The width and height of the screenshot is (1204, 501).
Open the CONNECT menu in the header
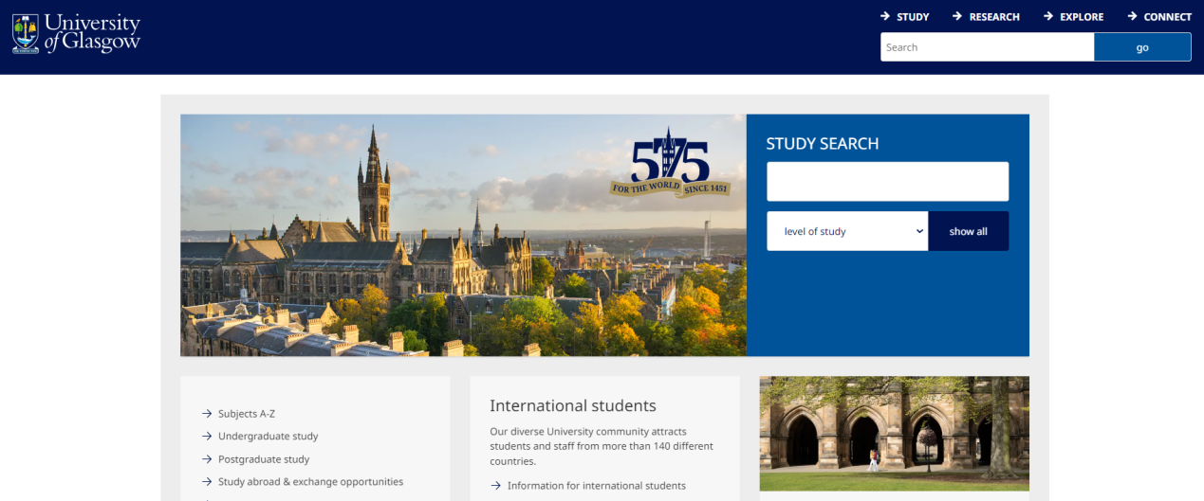[x=1167, y=16]
